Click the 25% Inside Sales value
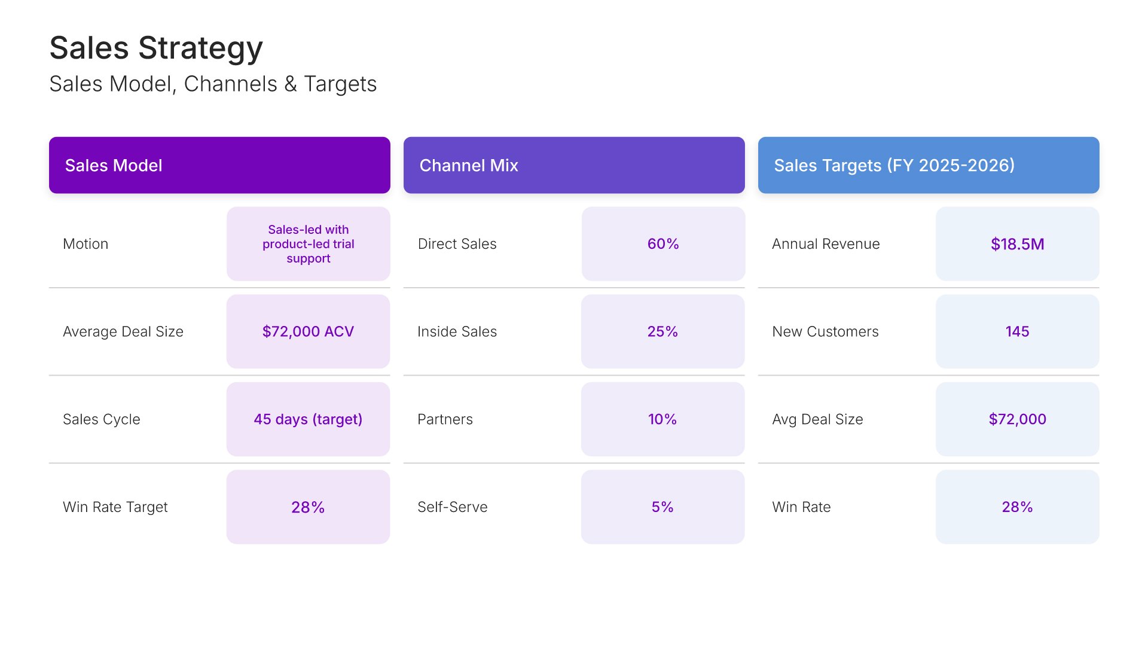This screenshot has width=1148, height=646. click(x=663, y=331)
